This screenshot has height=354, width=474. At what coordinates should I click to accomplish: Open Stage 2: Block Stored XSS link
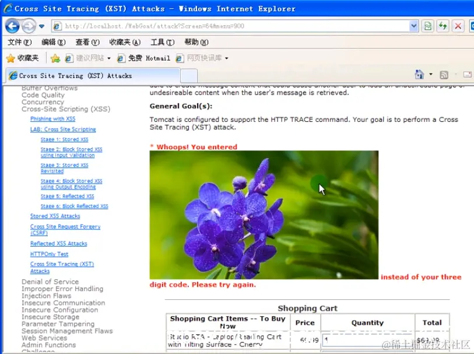pos(71,152)
